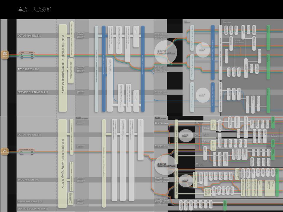Screen dimensions: 283x212
Task: Click the CCTV中央电视台主楼 row label in vehicle diagram
Action: click(29, 36)
